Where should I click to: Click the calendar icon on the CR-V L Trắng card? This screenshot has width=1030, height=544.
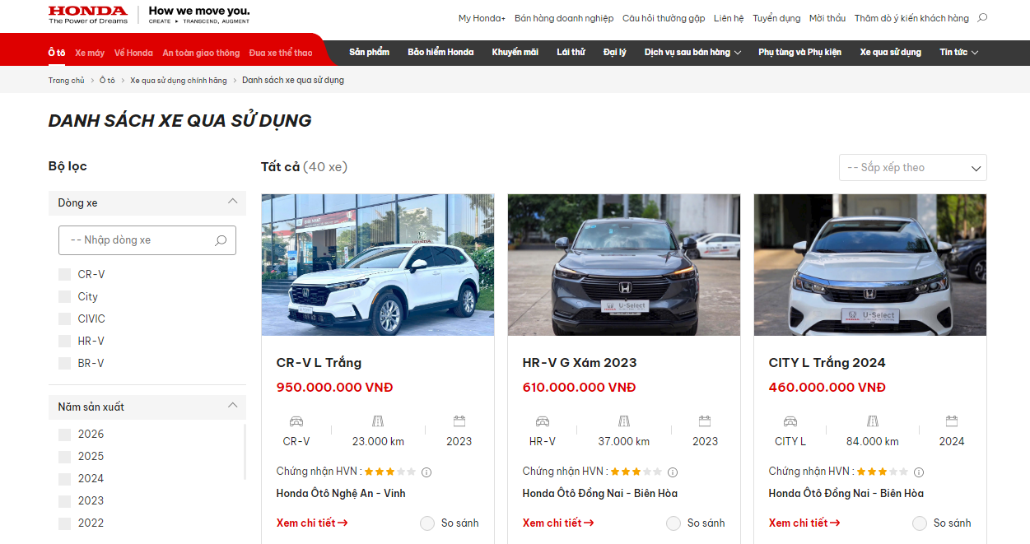tap(459, 421)
